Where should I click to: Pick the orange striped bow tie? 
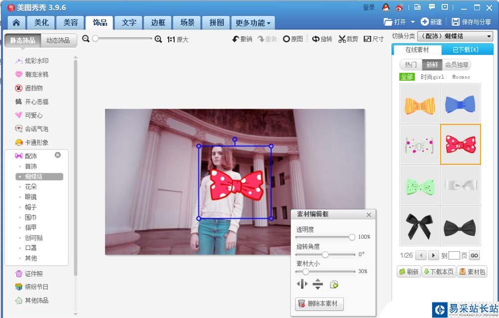point(420,104)
